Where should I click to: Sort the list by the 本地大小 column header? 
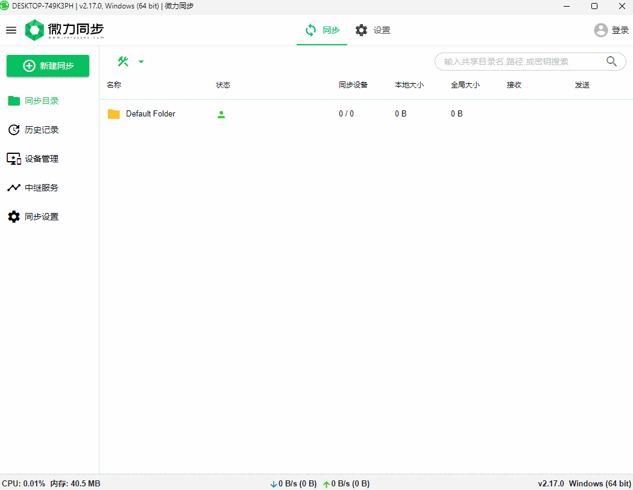click(409, 85)
